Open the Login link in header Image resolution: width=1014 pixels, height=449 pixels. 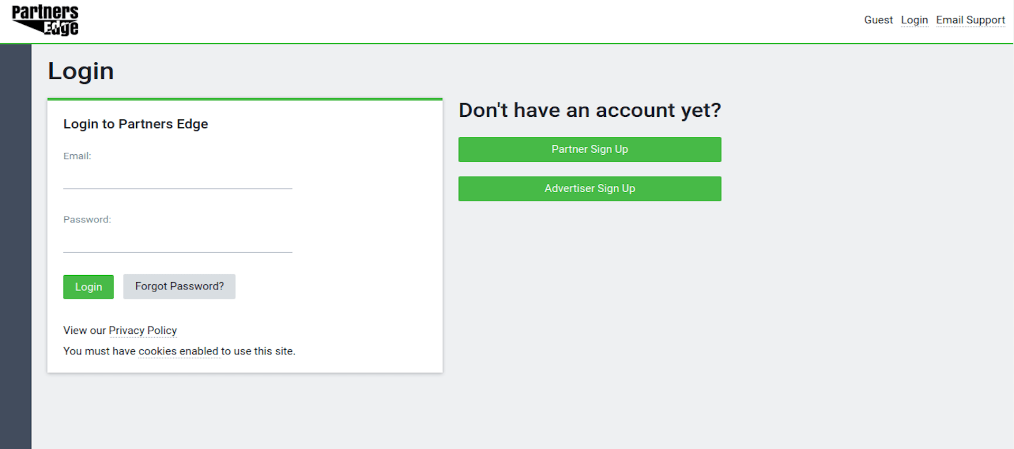[x=914, y=20]
